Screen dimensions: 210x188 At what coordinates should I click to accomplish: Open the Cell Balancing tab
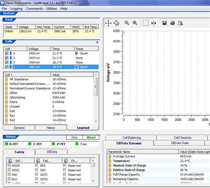132,137
